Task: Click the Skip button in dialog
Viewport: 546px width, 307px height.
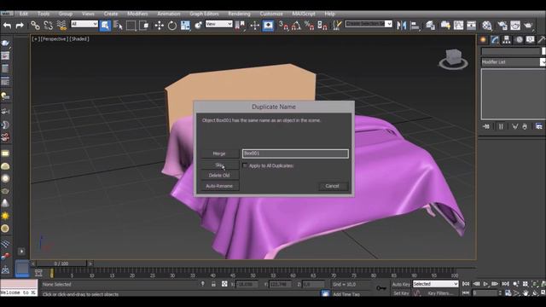Action: (220, 165)
